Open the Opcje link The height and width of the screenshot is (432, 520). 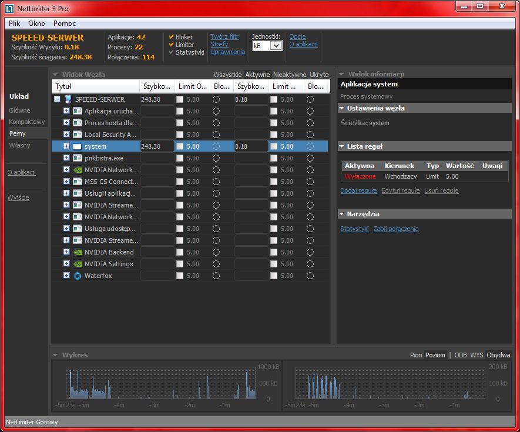coord(297,36)
